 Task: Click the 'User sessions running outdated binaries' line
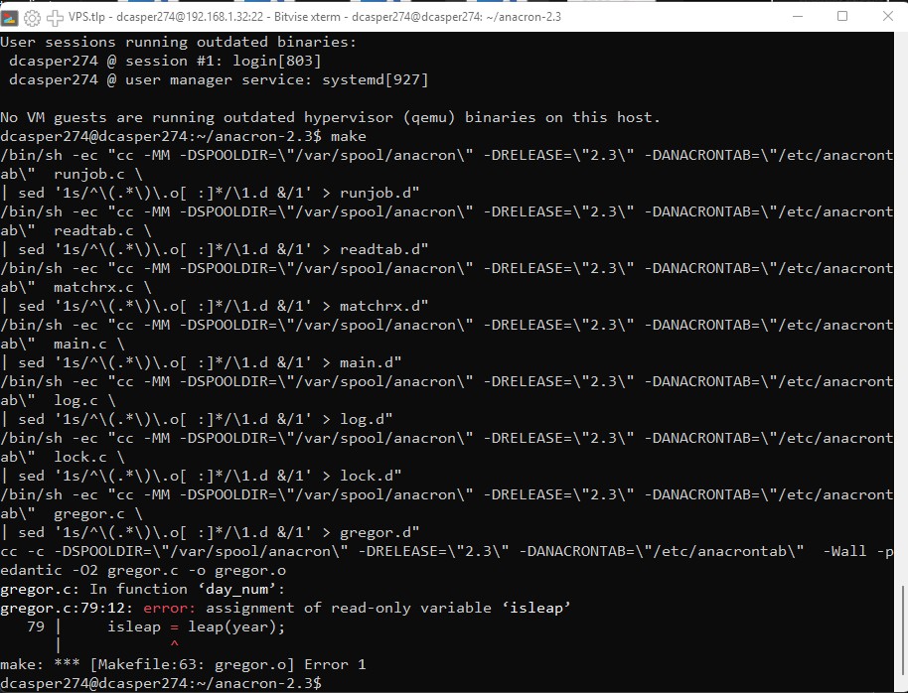tap(177, 42)
